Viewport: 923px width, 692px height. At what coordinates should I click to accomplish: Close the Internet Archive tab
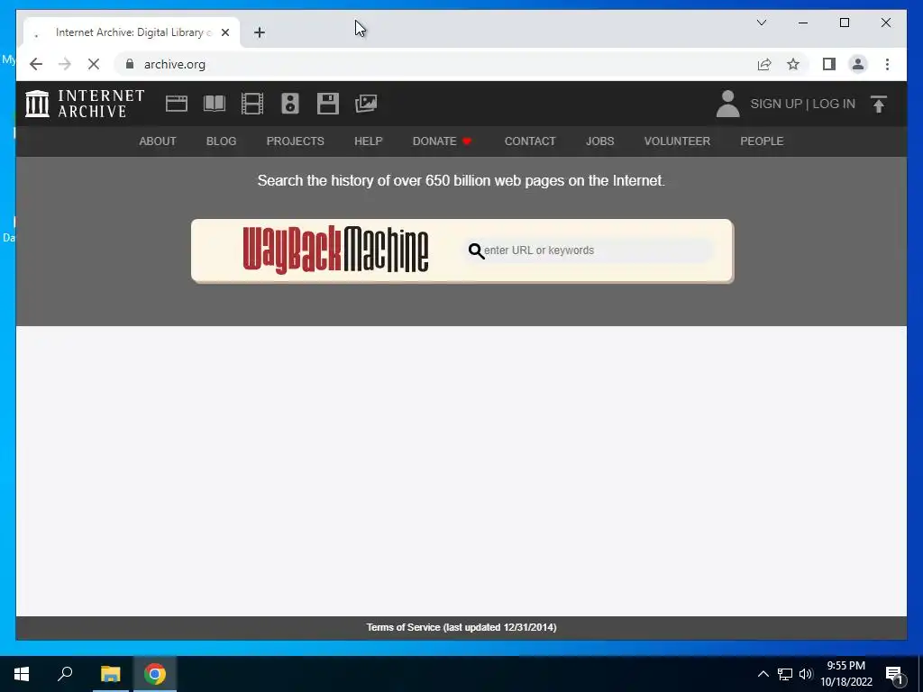point(224,32)
